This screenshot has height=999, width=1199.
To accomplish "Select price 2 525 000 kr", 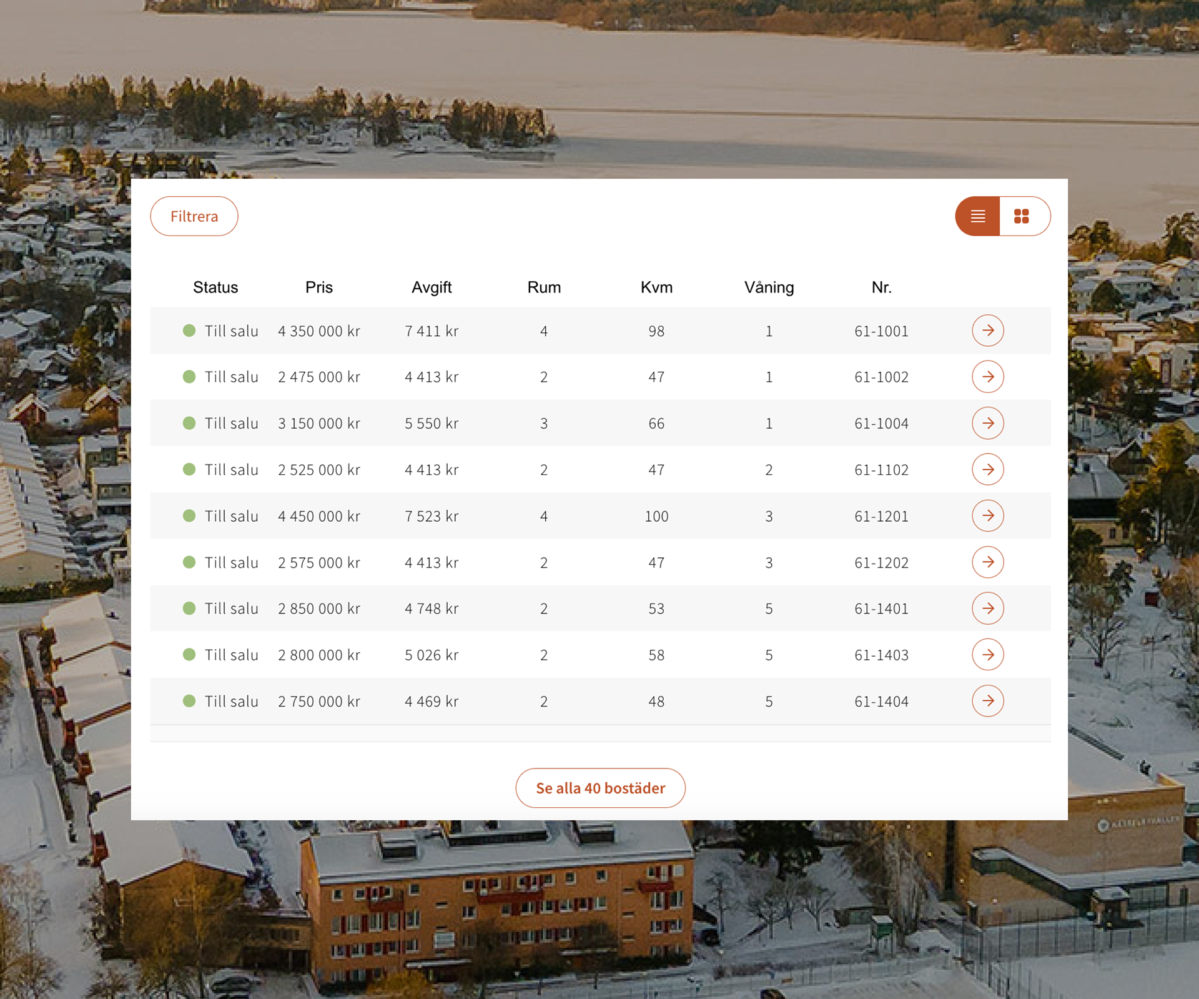I will (319, 470).
